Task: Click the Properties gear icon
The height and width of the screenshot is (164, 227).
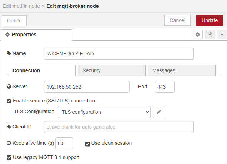Action: [x=7, y=35]
